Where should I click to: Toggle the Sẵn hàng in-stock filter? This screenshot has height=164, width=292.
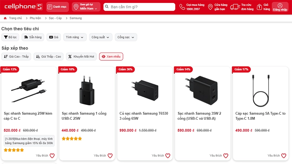[x=32, y=37]
